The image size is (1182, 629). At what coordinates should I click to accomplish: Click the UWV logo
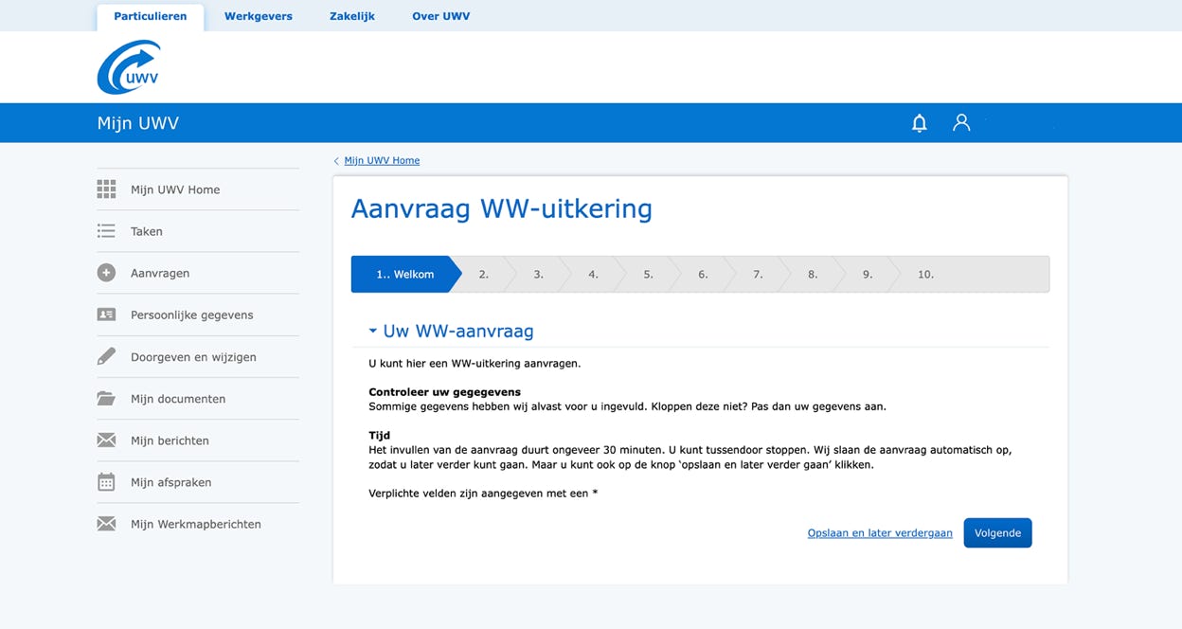(x=129, y=67)
